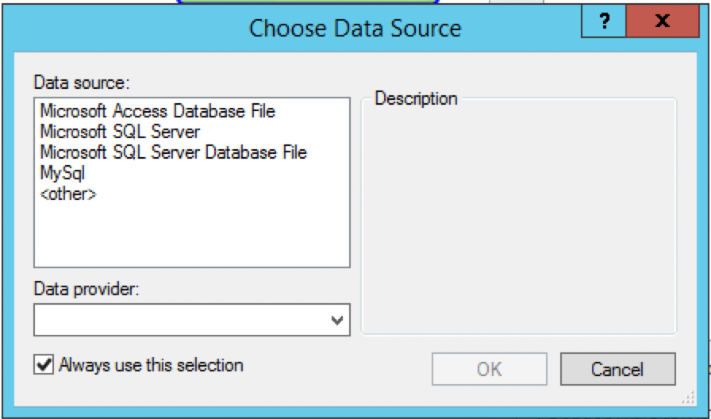711x419 pixels.
Task: Pick MySql from data source list
Action: [x=62, y=173]
